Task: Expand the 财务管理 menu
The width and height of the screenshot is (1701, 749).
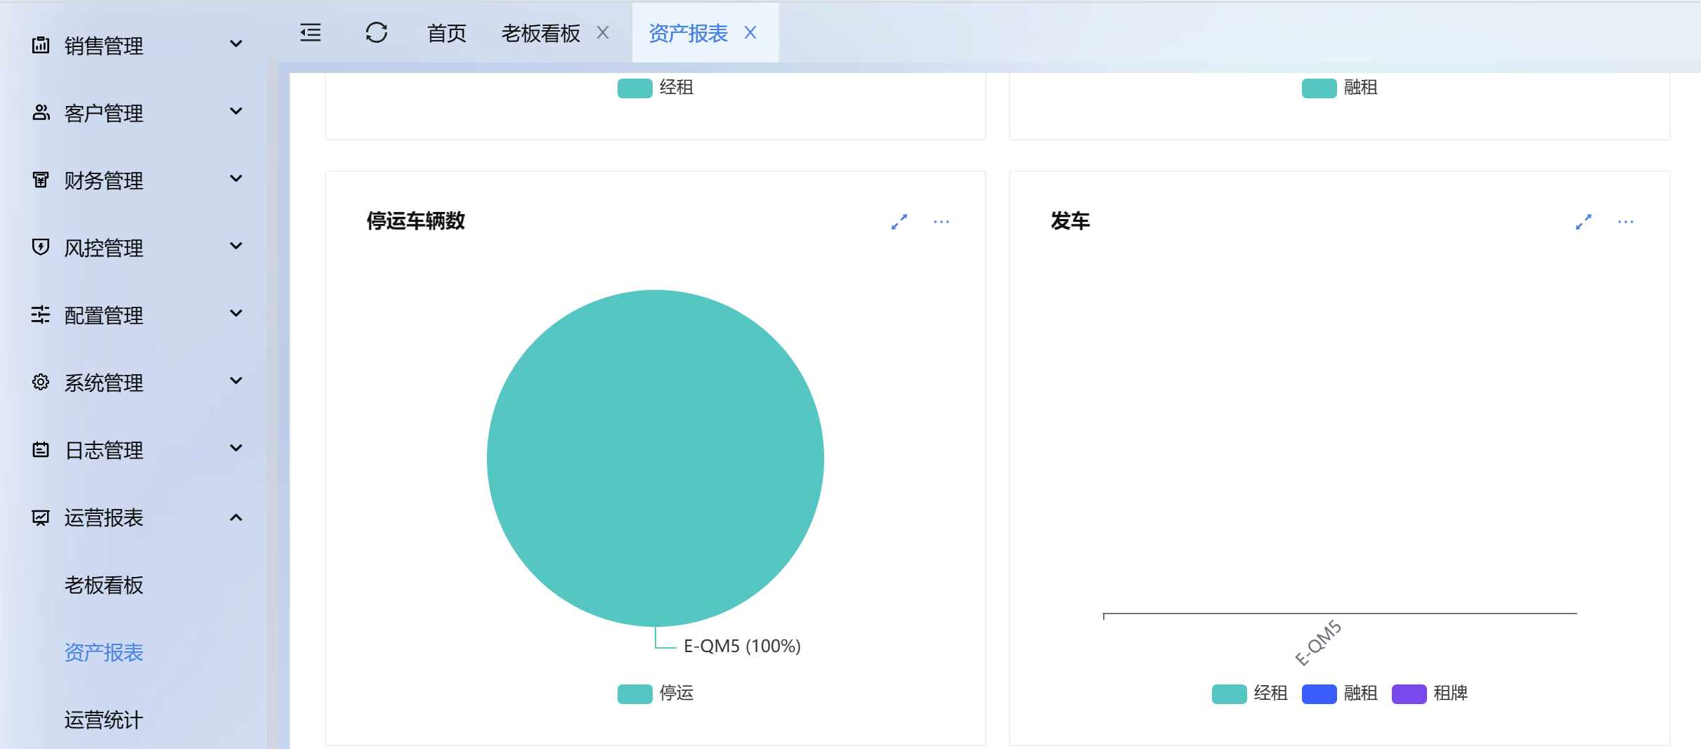Action: click(x=137, y=180)
